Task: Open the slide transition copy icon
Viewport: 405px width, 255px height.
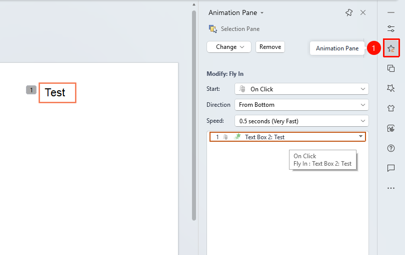Action: pos(391,68)
